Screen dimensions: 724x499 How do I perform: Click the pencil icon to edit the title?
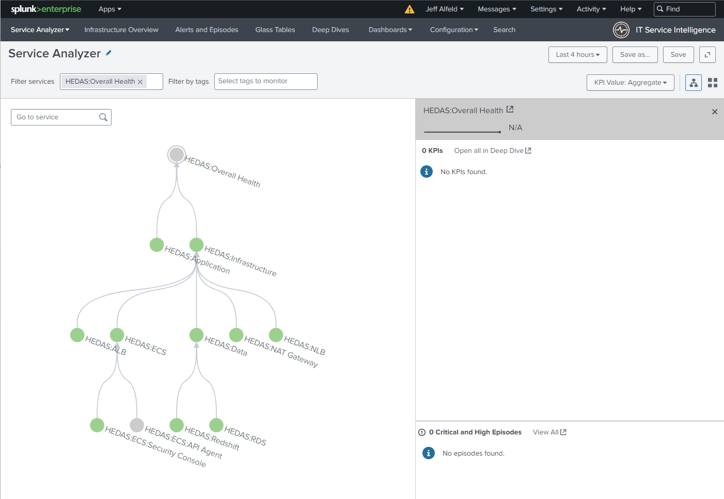[x=108, y=53]
